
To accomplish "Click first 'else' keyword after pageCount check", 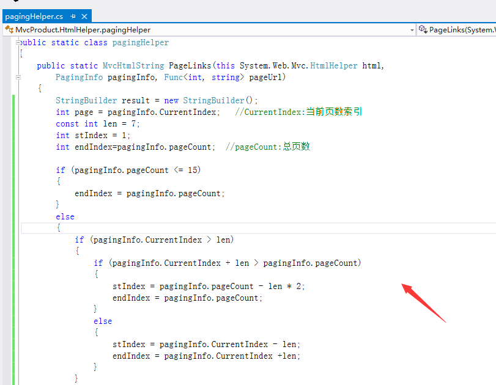I will 65,217.
